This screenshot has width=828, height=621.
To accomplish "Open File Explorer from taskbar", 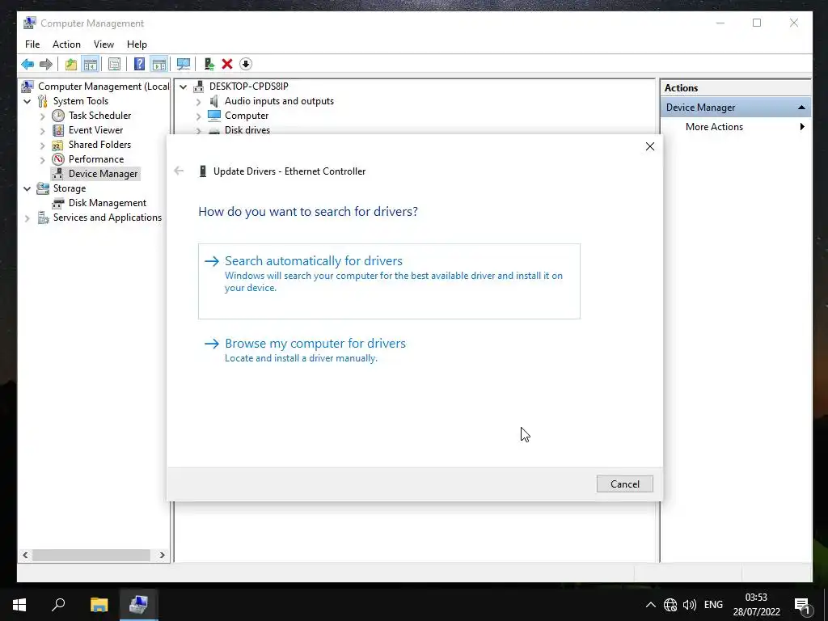I will [x=99, y=605].
